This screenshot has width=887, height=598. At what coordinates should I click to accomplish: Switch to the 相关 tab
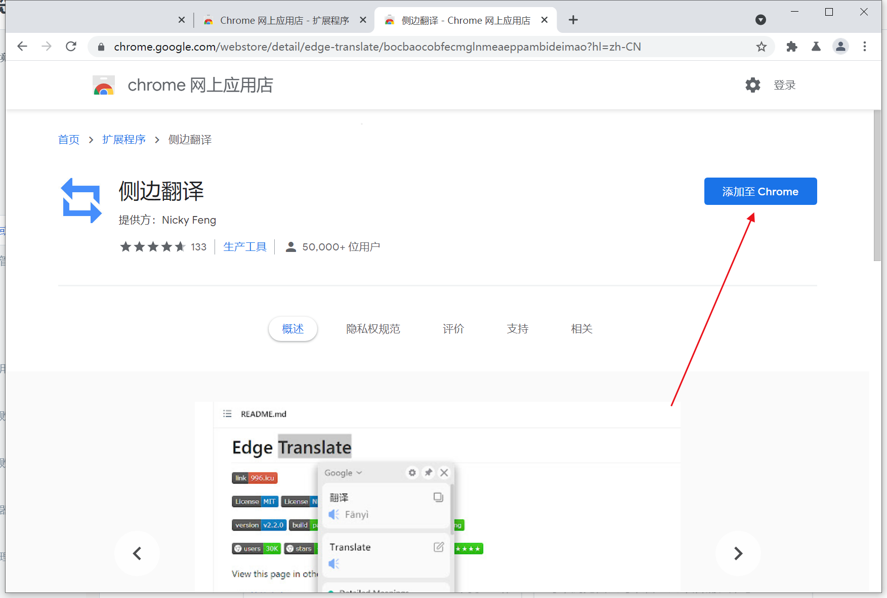click(582, 329)
